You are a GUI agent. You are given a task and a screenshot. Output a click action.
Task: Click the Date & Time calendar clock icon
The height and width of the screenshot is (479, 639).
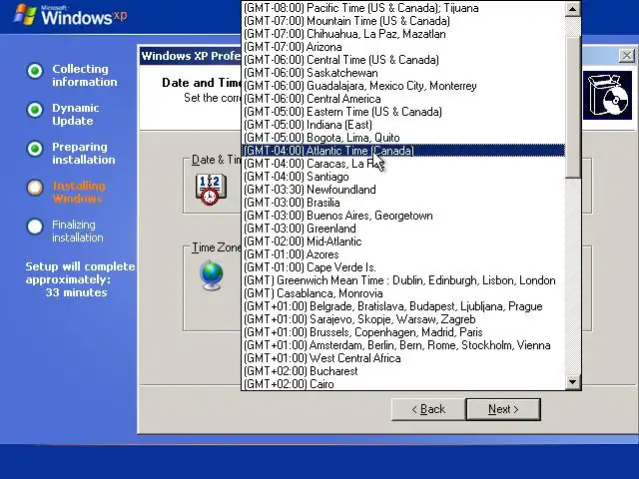[x=211, y=189]
